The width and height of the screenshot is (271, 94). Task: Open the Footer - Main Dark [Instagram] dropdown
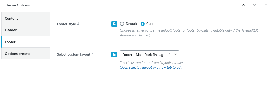point(149,54)
